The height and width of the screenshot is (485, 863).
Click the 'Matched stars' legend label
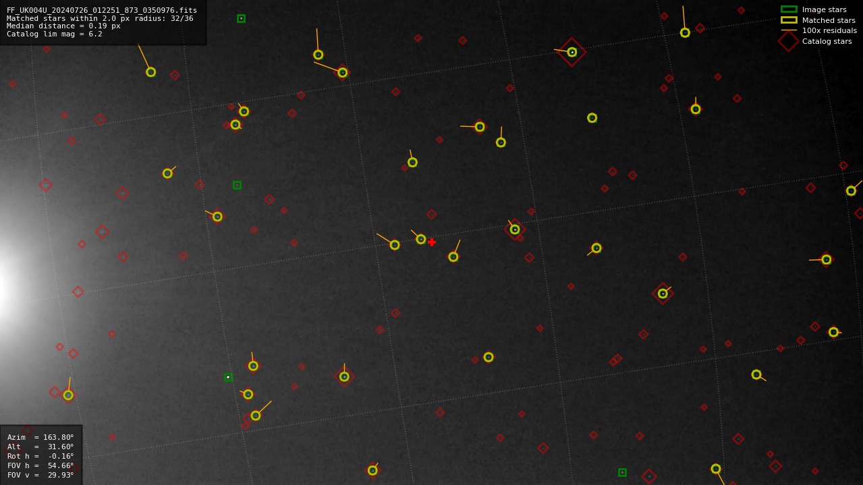pyautogui.click(x=829, y=20)
